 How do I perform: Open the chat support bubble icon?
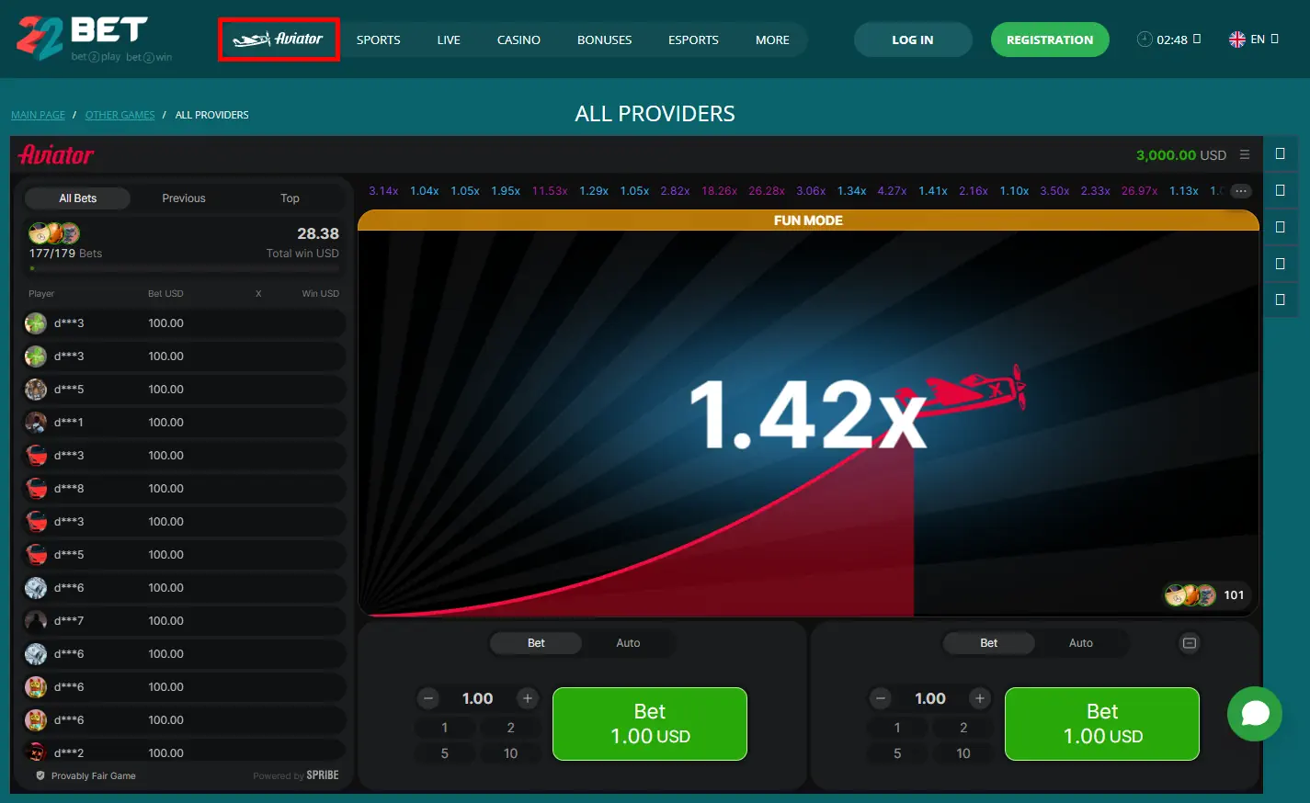(1254, 714)
